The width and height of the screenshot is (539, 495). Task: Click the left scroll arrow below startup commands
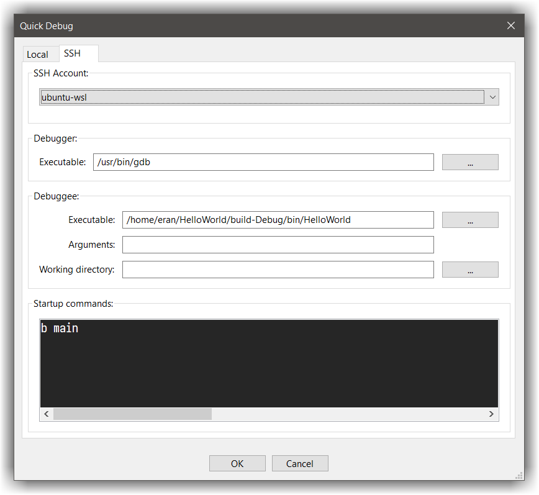tap(46, 414)
